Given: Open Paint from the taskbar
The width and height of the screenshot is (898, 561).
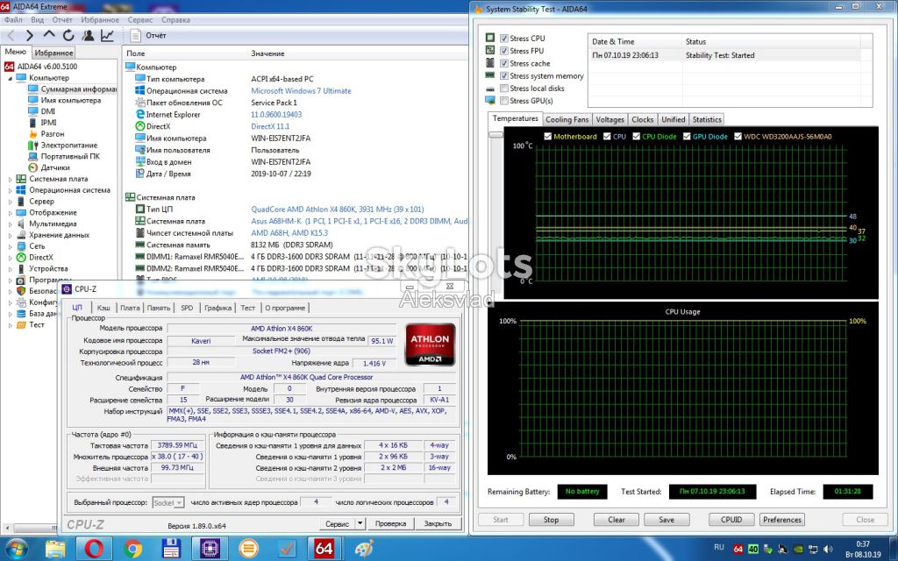Looking at the screenshot, I should click(364, 549).
